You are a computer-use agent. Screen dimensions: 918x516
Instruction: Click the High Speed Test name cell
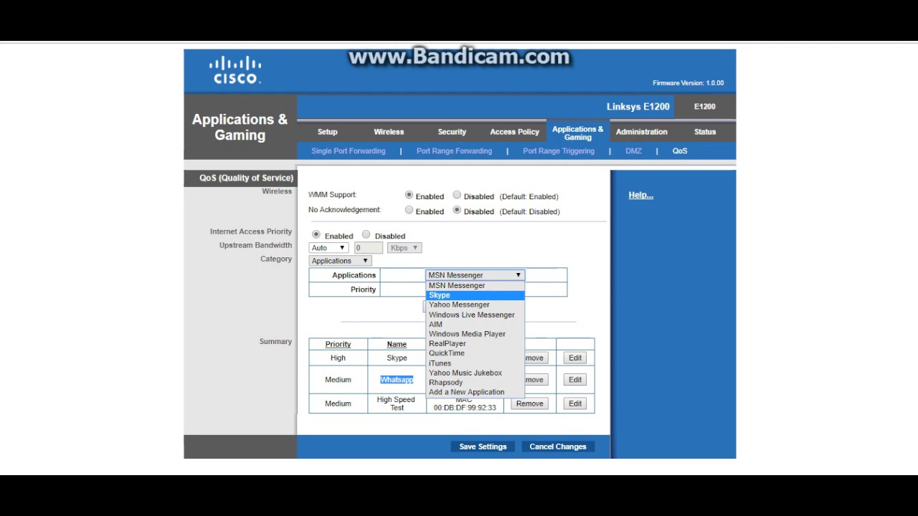click(x=396, y=403)
